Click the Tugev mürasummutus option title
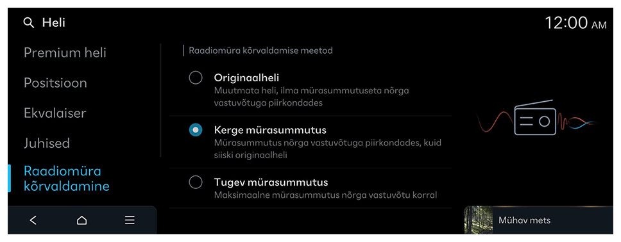 click(271, 182)
